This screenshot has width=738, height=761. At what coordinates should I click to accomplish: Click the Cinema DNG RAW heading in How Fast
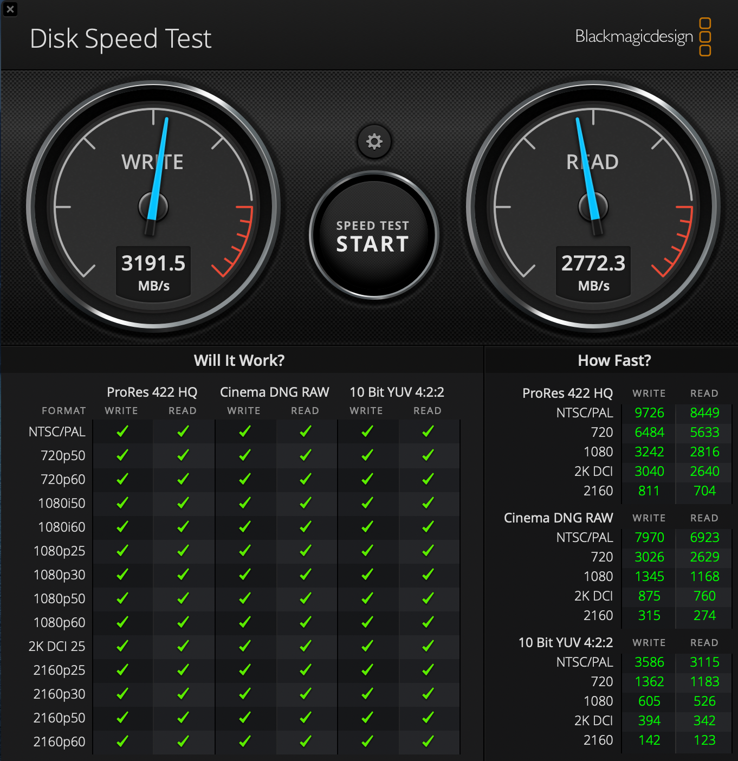pyautogui.click(x=558, y=518)
